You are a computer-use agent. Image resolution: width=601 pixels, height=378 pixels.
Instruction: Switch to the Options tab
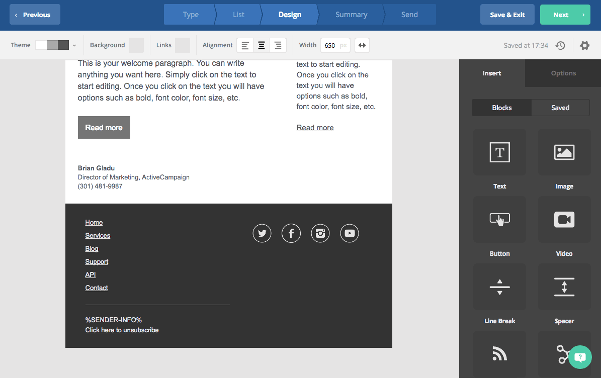[x=563, y=73]
